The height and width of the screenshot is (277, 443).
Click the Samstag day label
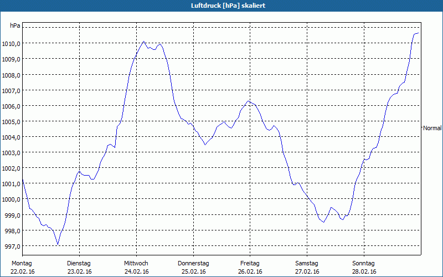click(307, 263)
